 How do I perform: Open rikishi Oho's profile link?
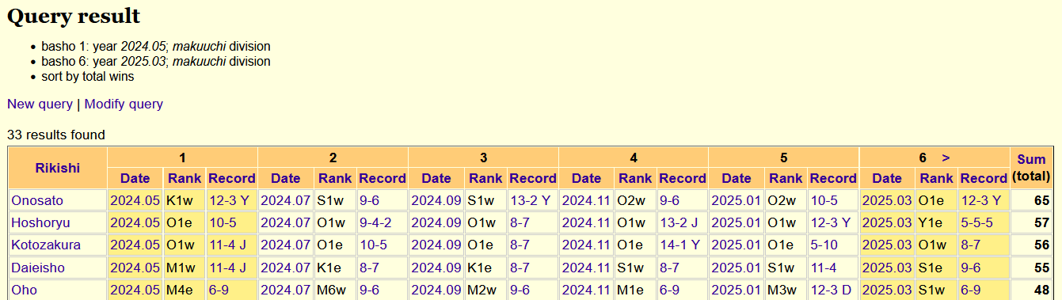click(24, 290)
